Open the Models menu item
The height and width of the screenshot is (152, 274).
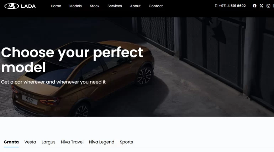75,6
